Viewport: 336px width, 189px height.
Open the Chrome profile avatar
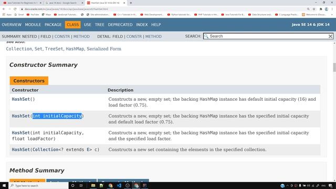327,9
